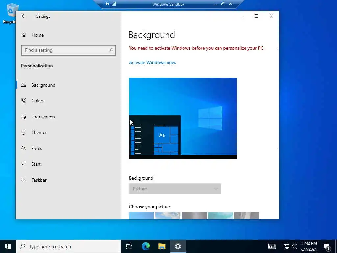The height and width of the screenshot is (253, 337).
Task: Click the Start tiles icon in sidebar
Action: tap(24, 164)
